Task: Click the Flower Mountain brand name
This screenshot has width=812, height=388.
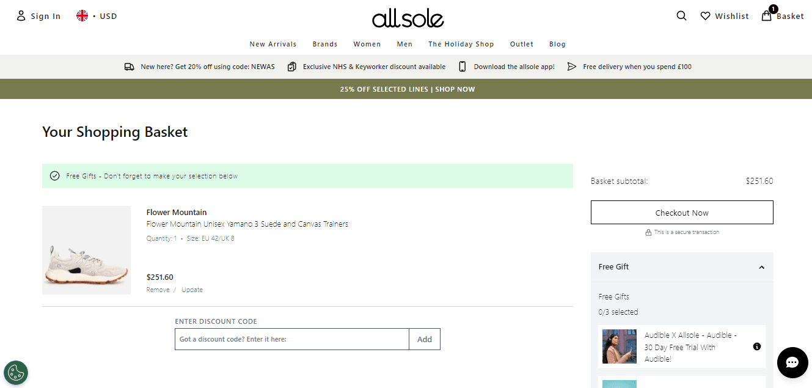Action: click(x=177, y=213)
